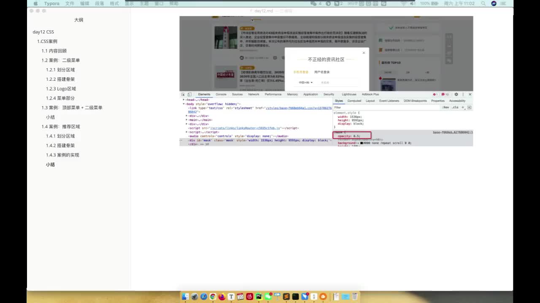Screen dimensions: 540x303
Task: Open Wi-Fi status in the menu bar
Action: [x=404, y=3]
